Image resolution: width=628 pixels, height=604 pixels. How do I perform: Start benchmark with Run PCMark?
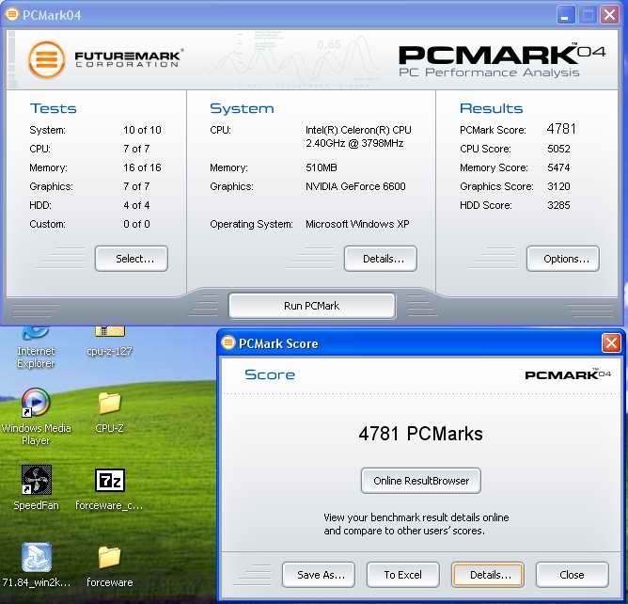[312, 306]
